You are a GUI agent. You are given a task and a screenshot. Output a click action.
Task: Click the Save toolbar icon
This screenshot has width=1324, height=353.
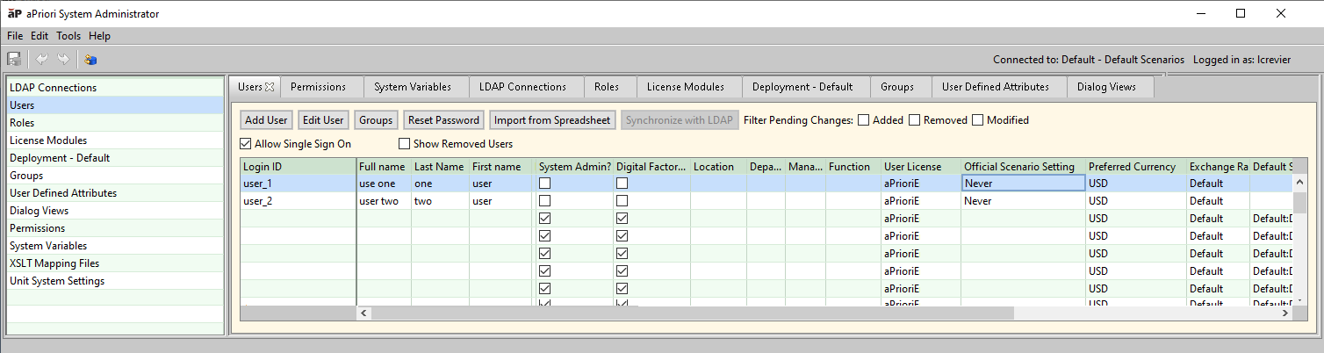click(14, 60)
